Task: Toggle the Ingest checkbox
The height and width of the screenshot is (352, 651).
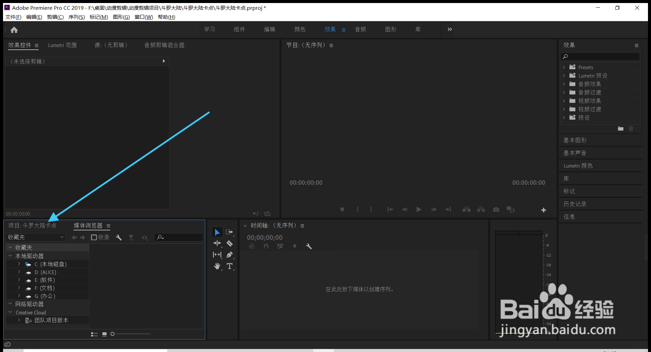Action: coord(94,237)
